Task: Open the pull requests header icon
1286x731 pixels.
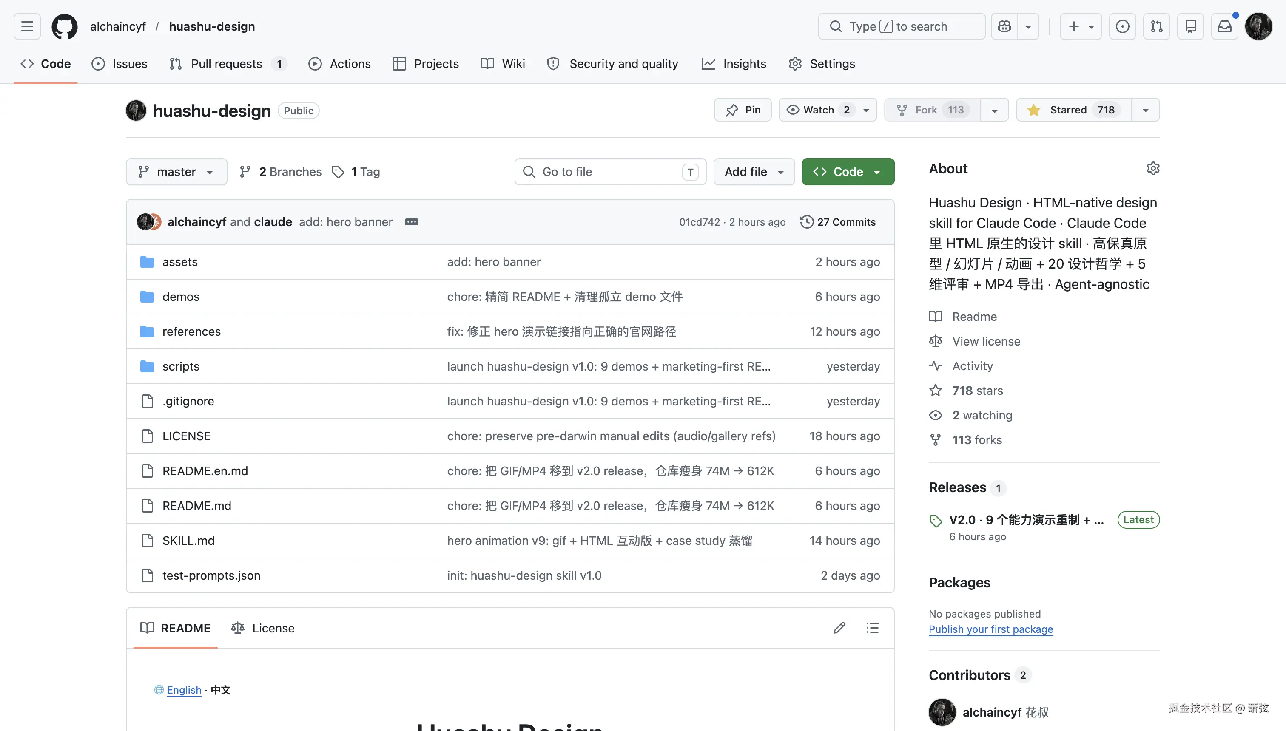Action: pos(1156,26)
